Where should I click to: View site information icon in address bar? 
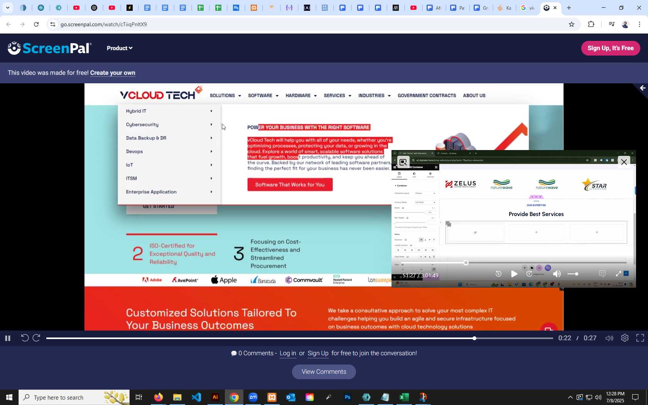coord(53,24)
